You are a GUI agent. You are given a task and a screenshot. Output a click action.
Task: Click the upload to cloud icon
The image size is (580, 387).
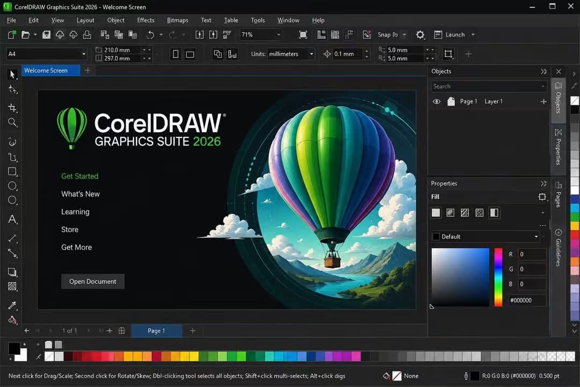click(60, 35)
